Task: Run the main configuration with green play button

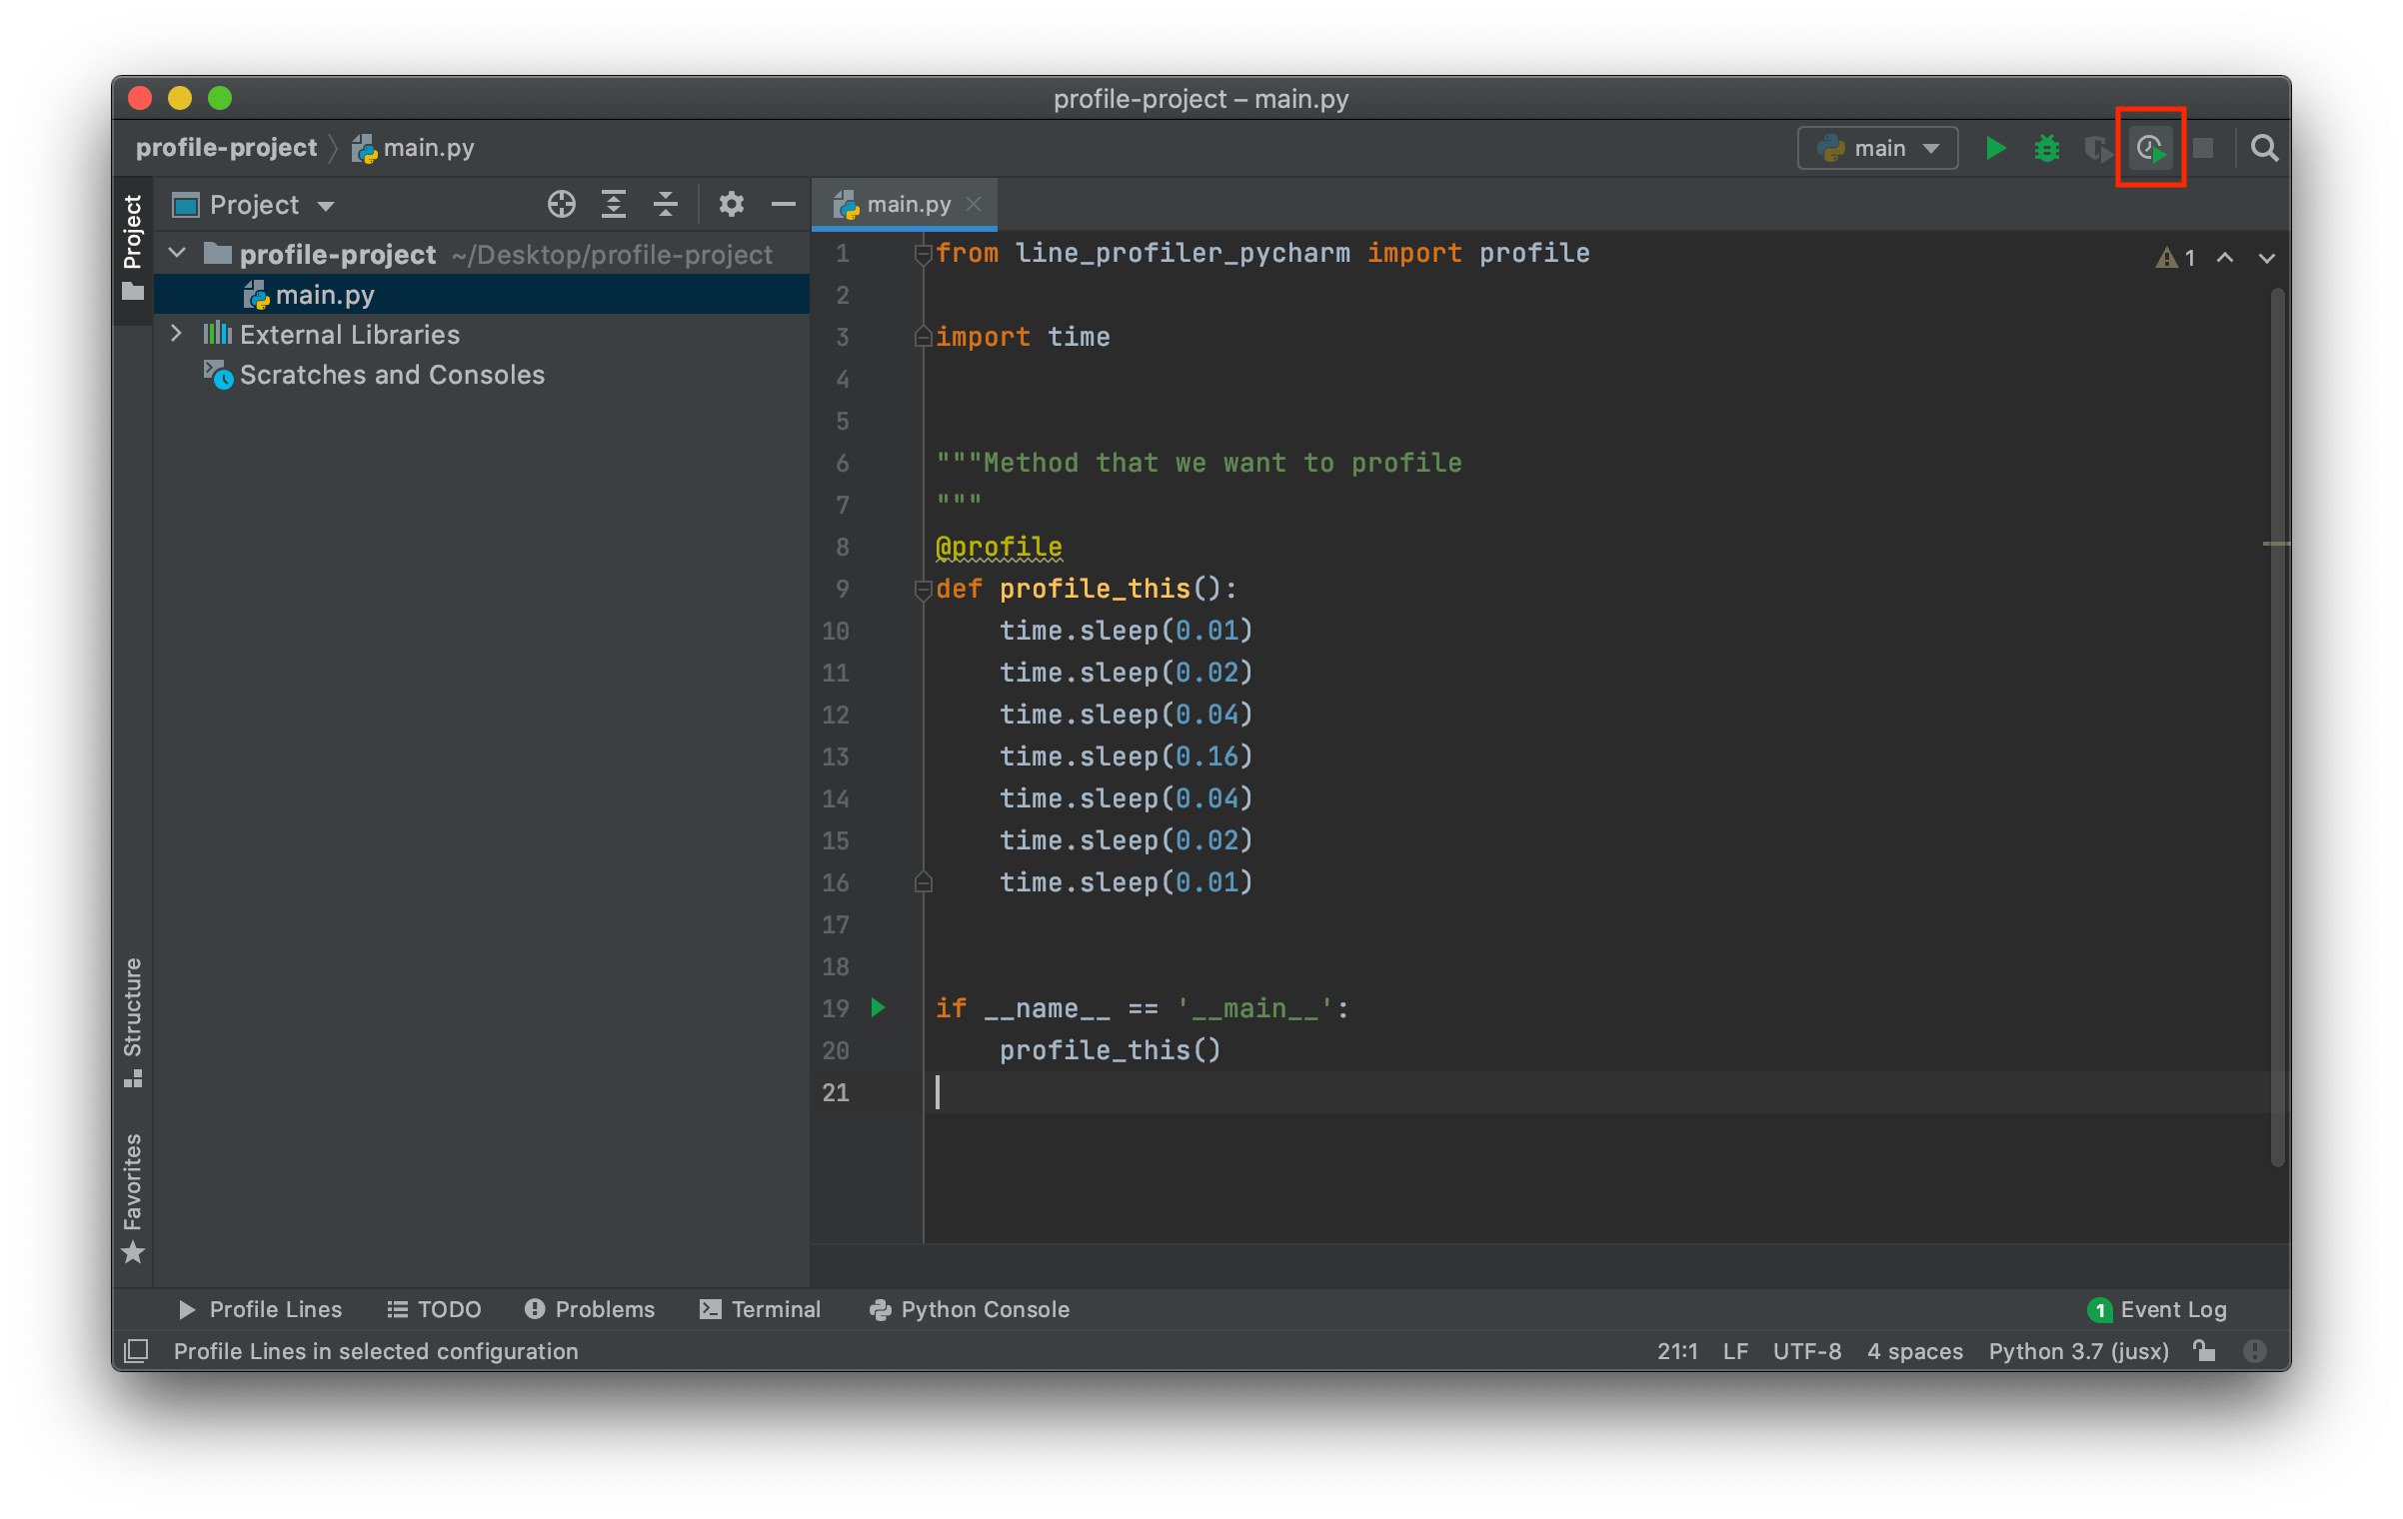Action: tap(1995, 148)
